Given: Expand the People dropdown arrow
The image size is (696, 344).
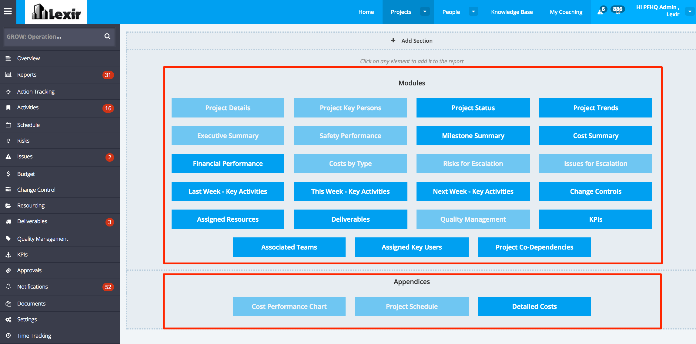Looking at the screenshot, I should point(473,12).
